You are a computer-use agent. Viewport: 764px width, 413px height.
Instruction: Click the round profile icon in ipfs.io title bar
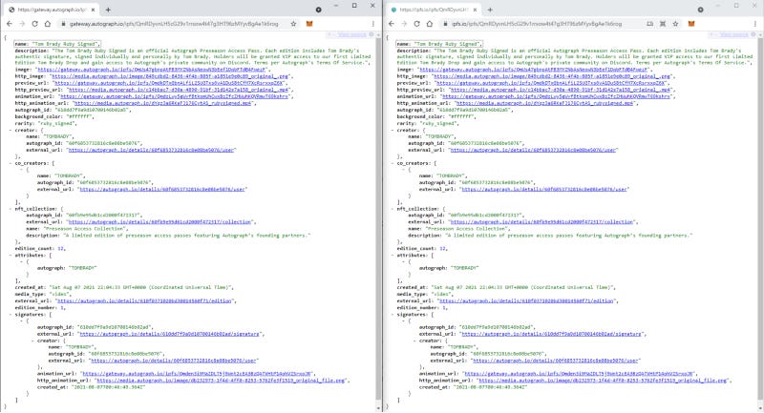coord(700,10)
